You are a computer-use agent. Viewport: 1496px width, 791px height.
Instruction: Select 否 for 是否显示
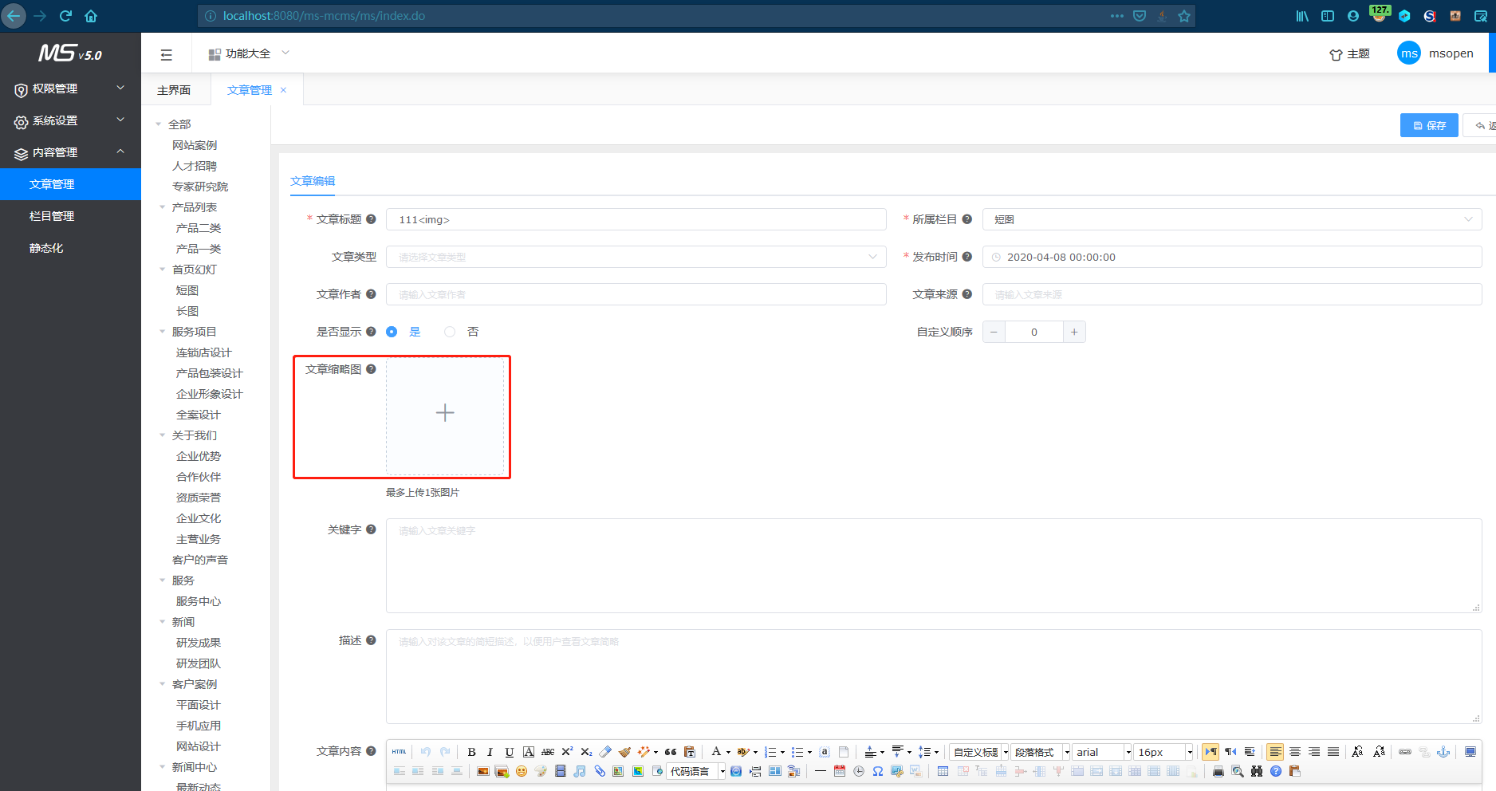click(x=461, y=332)
